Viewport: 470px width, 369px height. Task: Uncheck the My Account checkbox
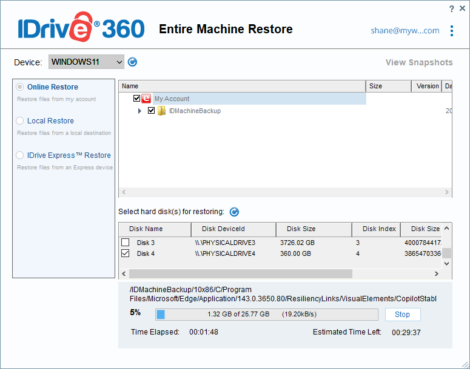click(137, 99)
